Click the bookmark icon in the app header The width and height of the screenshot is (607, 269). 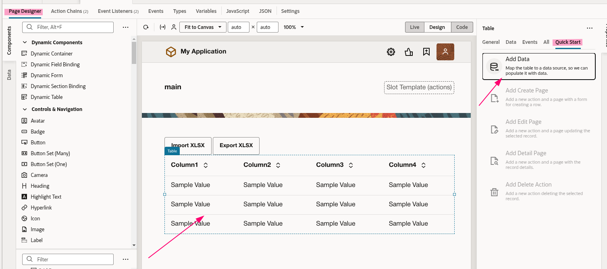coord(426,51)
